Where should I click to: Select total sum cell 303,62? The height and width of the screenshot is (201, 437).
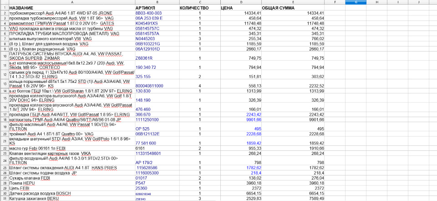pyautogui.click(x=293, y=75)
